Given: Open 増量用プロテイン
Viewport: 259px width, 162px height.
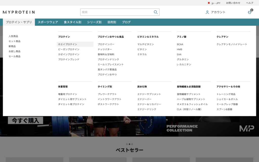Looking at the screenshot, I should (68, 94).
